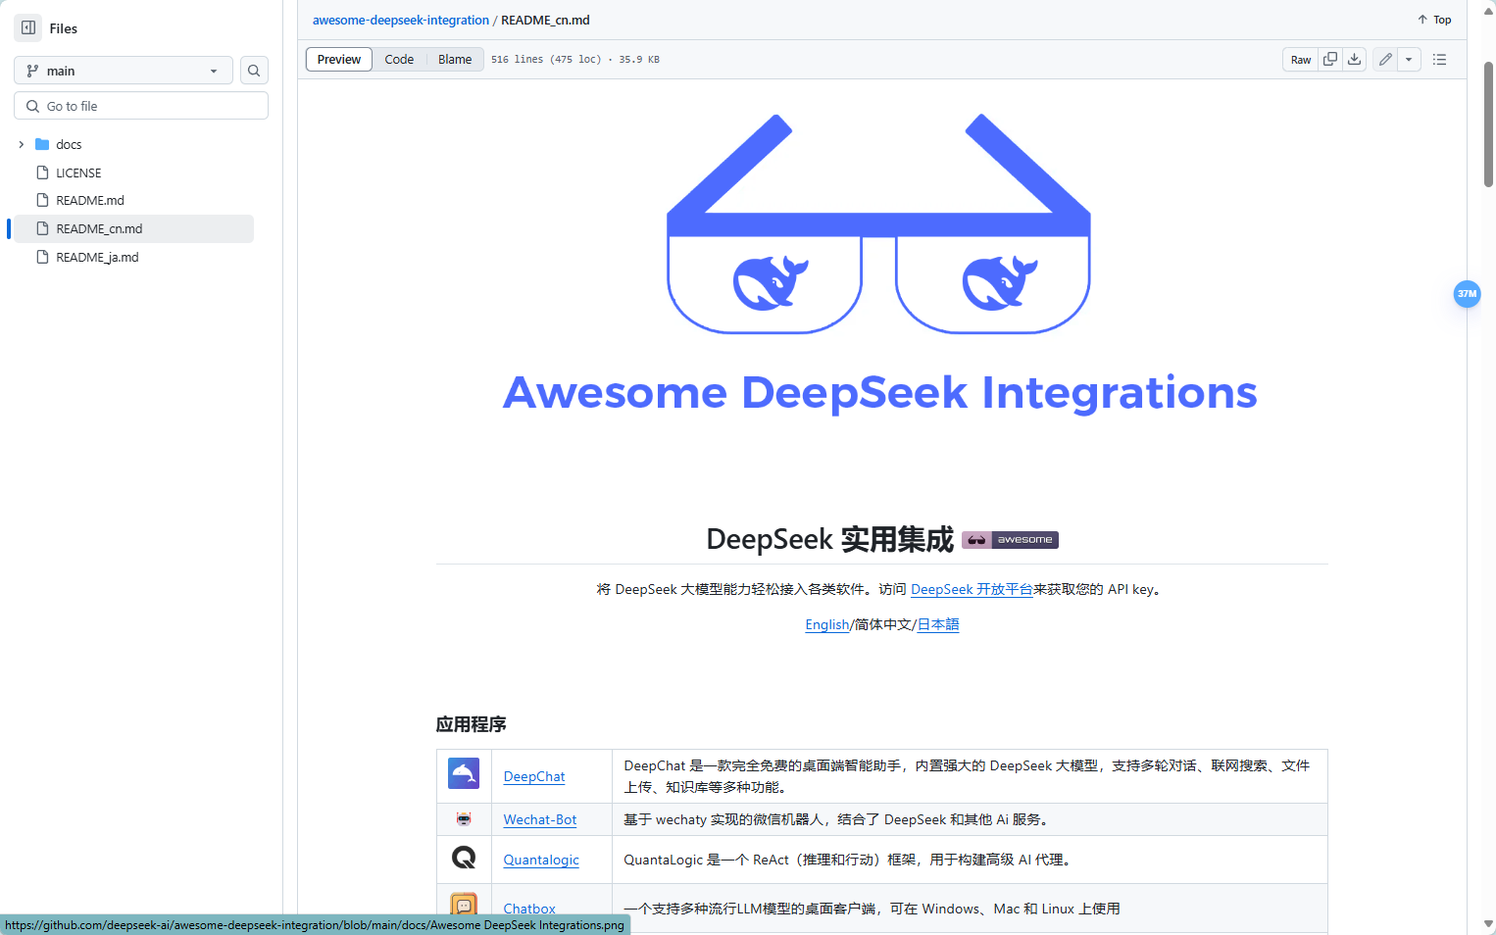
Task: Click the 516 lines file info text
Action: pos(575,60)
